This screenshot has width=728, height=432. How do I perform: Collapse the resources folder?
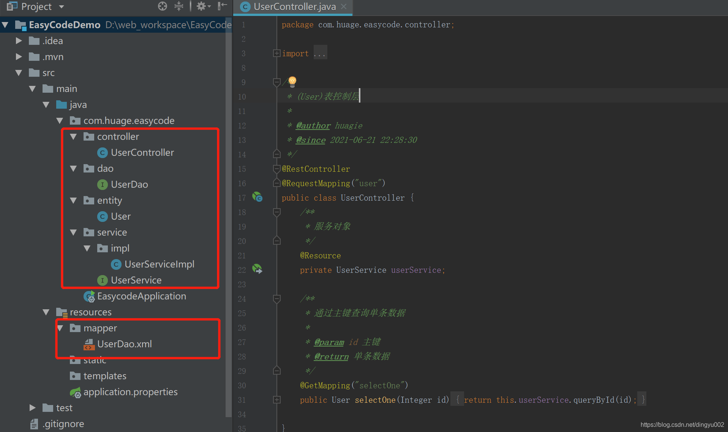tap(46, 312)
